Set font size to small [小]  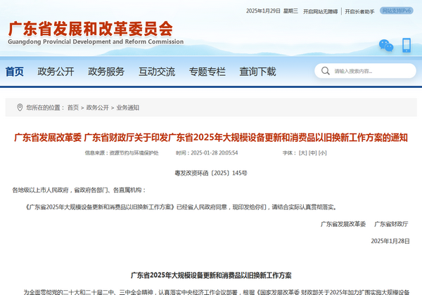coord(322,152)
